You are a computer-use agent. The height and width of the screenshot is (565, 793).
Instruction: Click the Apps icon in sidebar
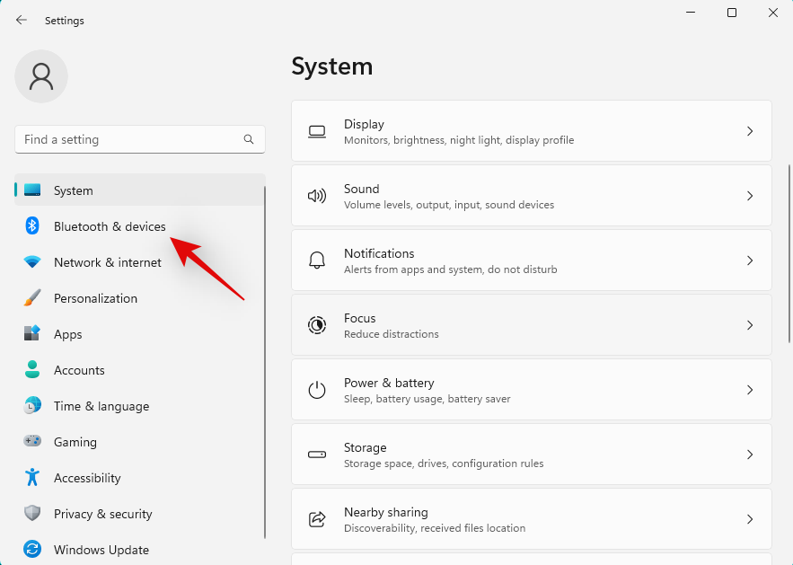pos(32,333)
